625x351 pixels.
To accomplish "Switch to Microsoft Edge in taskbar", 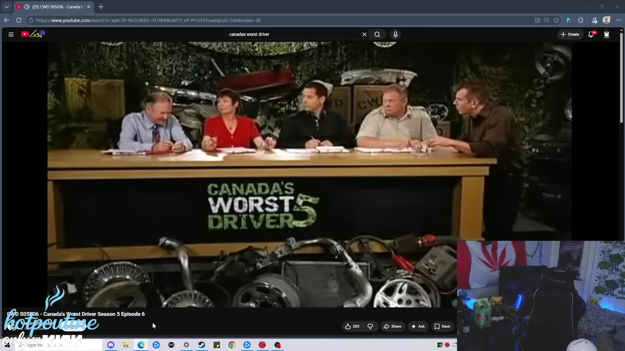I will [141, 345].
